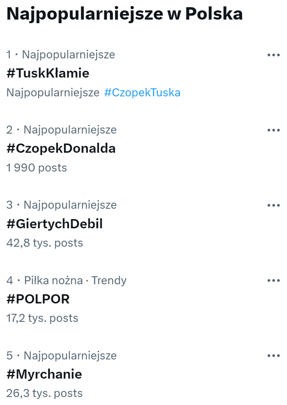
Task: Select the rank 2 "Najpopularniejsze" label
Action: click(x=70, y=130)
